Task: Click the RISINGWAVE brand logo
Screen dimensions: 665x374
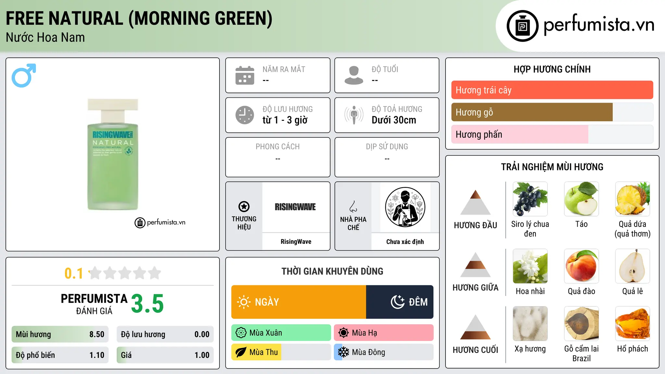Action: tap(295, 207)
